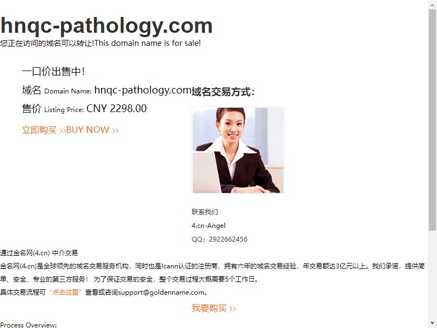Click the 域名交易方式 section heading
437x328 pixels.
tap(223, 92)
